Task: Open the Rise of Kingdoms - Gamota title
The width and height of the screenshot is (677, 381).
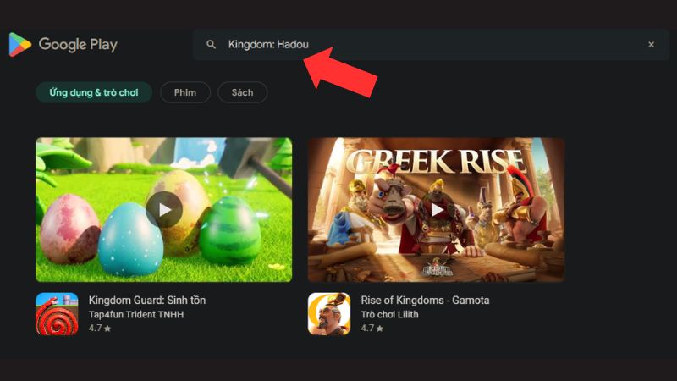Action: click(425, 301)
